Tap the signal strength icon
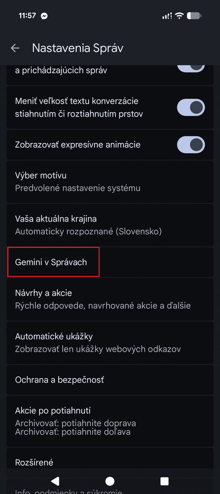This screenshot has height=494, width=220. [x=167, y=16]
